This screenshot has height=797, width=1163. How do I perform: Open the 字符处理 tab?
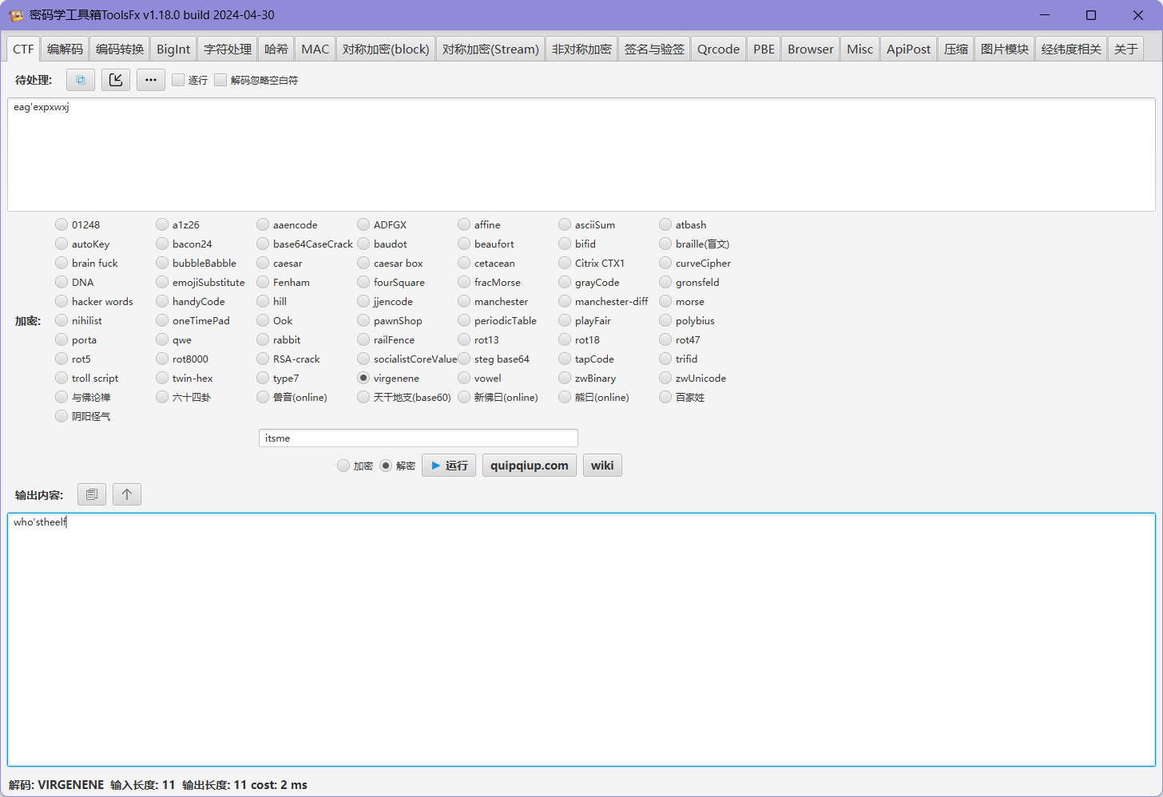pos(228,49)
